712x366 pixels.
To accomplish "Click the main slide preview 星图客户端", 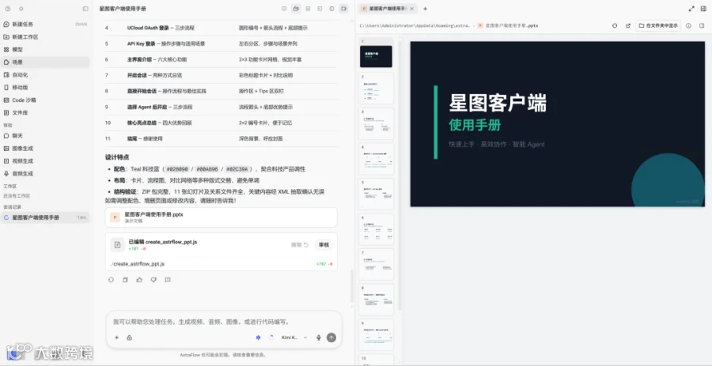I will pyautogui.click(x=558, y=124).
